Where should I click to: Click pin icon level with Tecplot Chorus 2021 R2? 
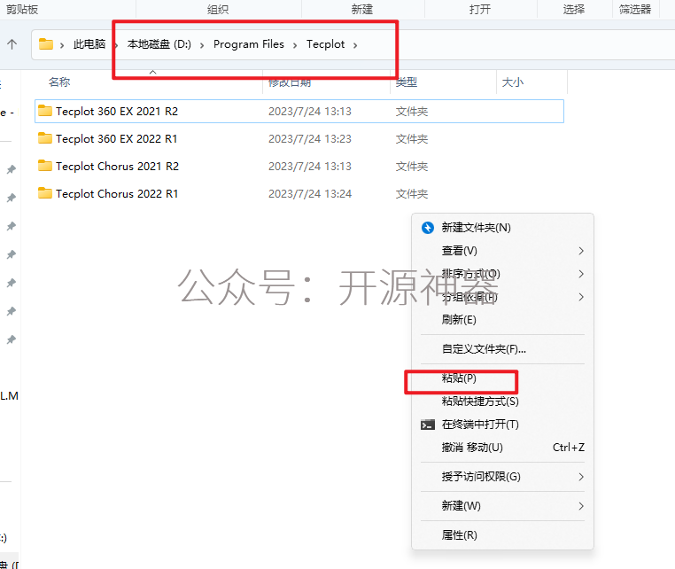point(12,169)
